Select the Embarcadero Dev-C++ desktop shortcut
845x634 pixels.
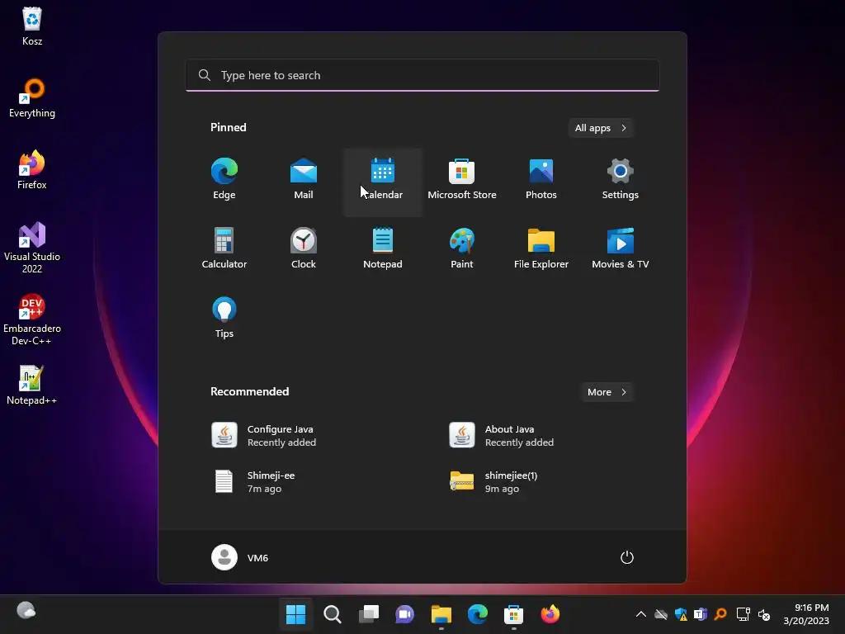pyautogui.click(x=32, y=319)
